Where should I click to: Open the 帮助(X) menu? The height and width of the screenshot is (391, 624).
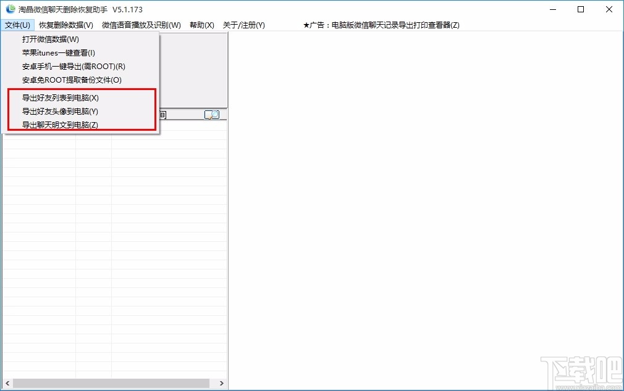(202, 25)
